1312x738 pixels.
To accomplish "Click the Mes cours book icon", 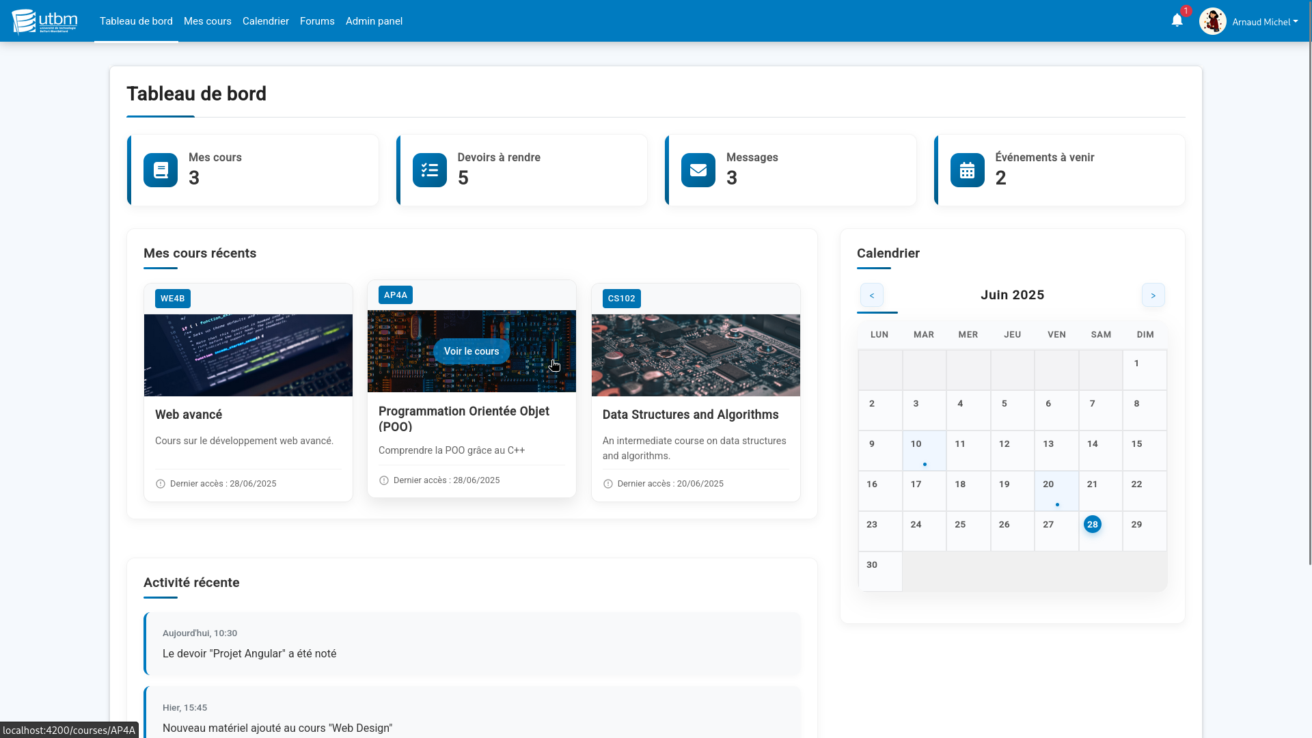I will 159,170.
